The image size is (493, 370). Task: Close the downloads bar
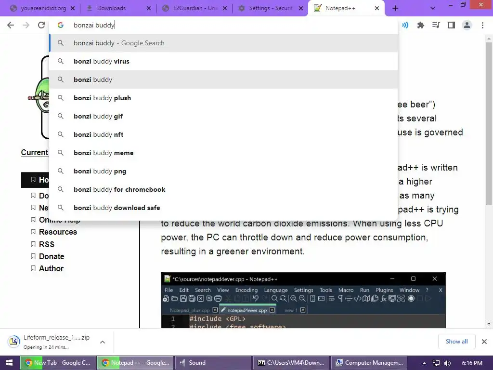pos(484,342)
